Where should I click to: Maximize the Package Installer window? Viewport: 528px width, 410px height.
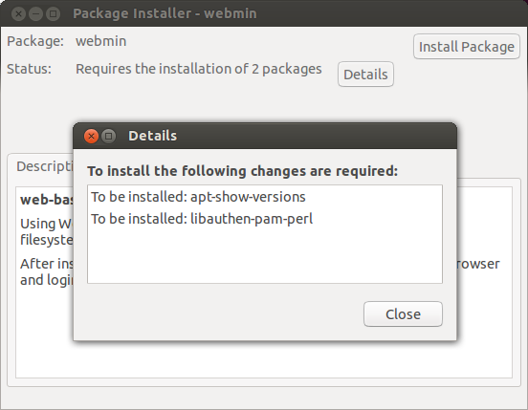(53, 13)
